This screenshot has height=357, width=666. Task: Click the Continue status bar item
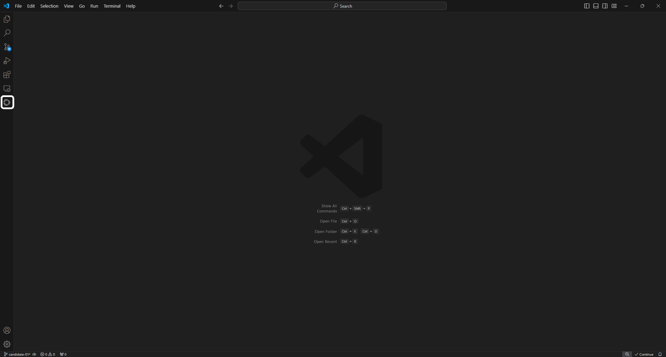pos(644,354)
